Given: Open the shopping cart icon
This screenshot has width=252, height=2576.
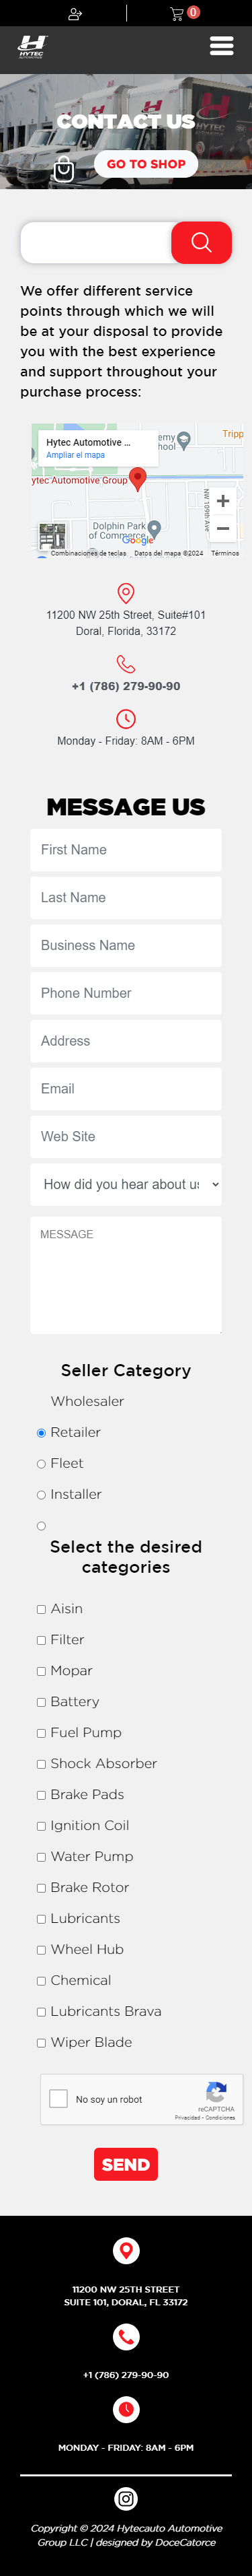Looking at the screenshot, I should (x=177, y=13).
